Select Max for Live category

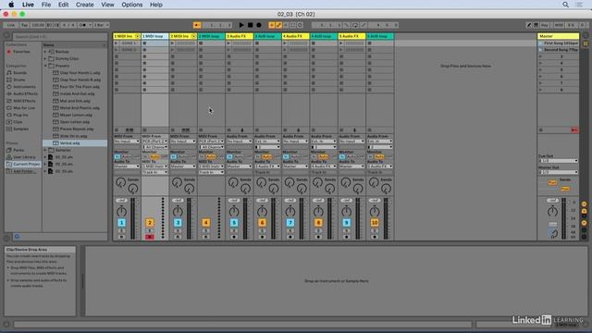click(x=24, y=108)
